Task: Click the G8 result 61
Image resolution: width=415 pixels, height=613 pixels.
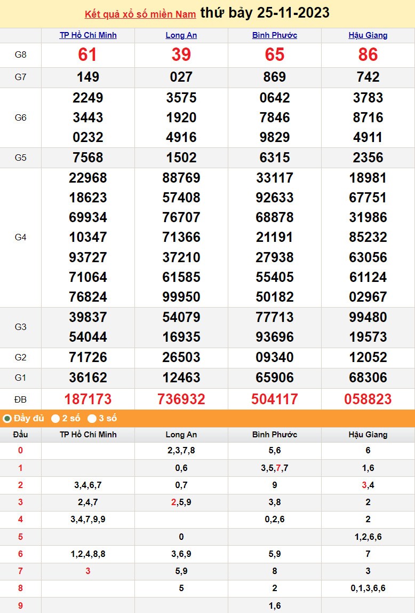Action: (x=88, y=55)
